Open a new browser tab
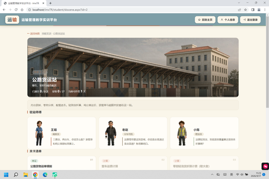 coord(50,3)
